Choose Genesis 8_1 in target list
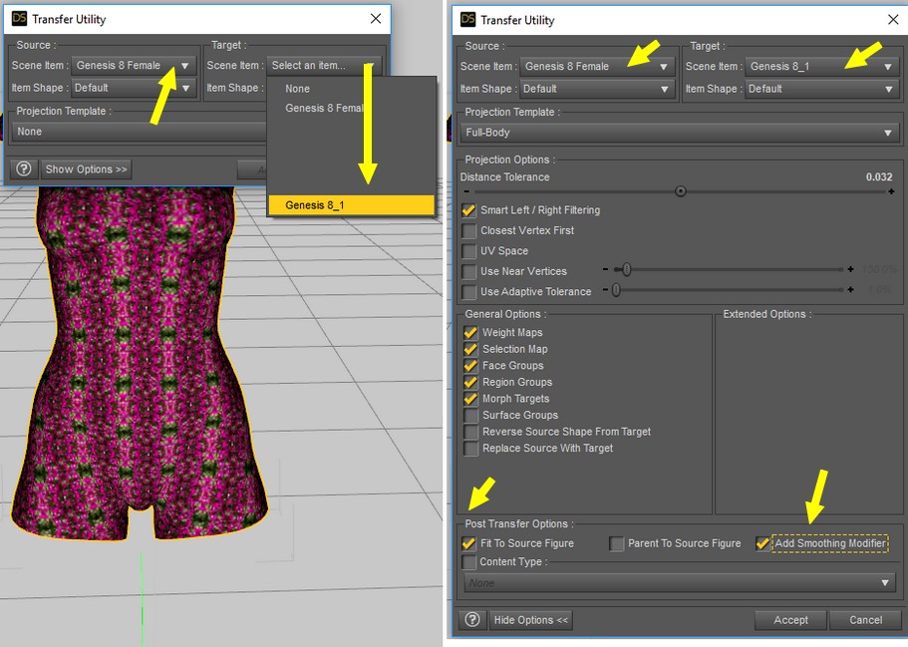The image size is (908, 647). 351,205
